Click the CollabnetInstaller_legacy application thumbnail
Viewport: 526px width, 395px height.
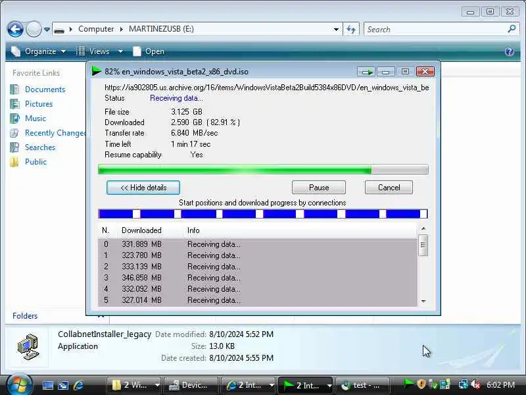point(28,347)
